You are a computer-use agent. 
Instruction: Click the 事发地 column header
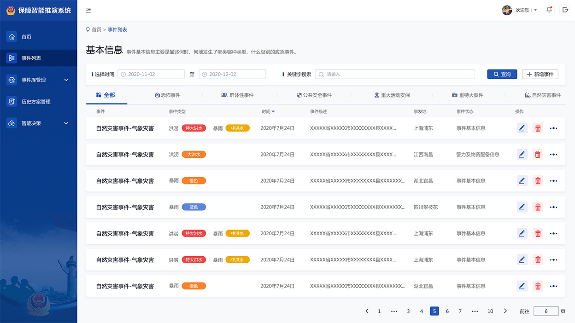tap(420, 111)
